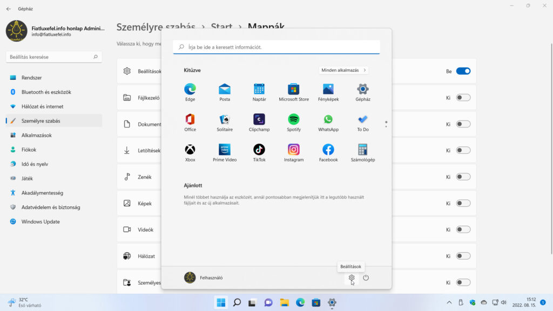Open taskbar search
553x311 pixels.
click(x=237, y=302)
